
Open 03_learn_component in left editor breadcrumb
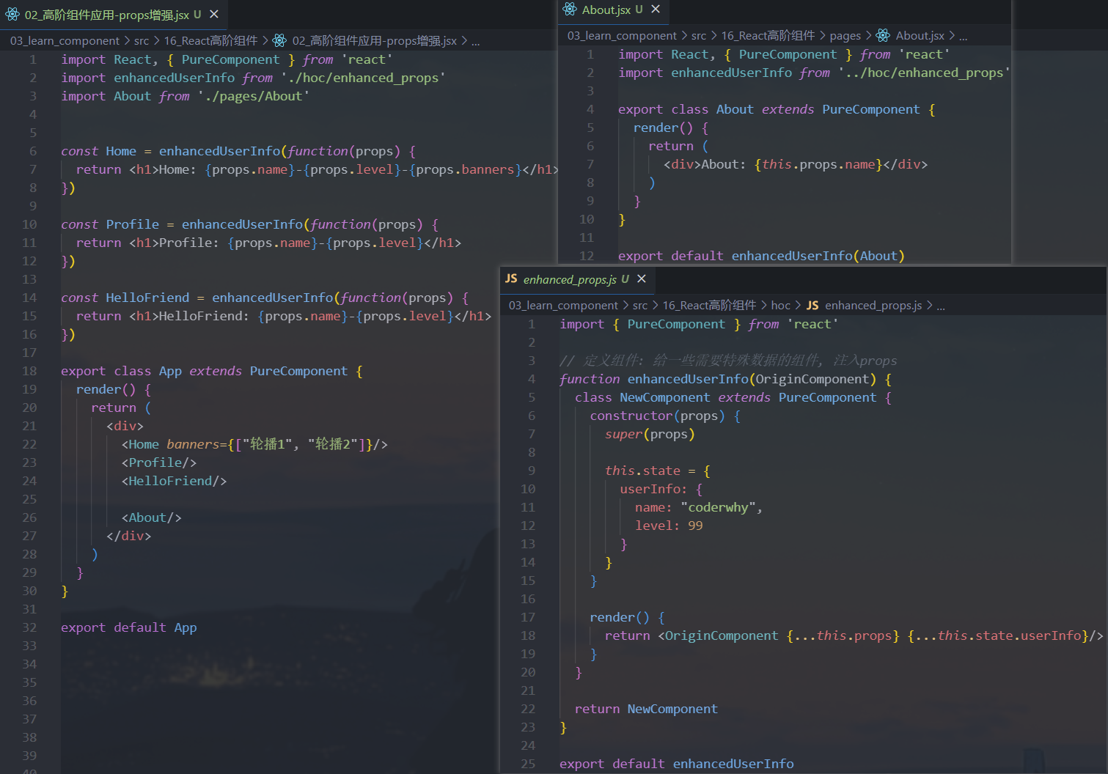pos(65,40)
